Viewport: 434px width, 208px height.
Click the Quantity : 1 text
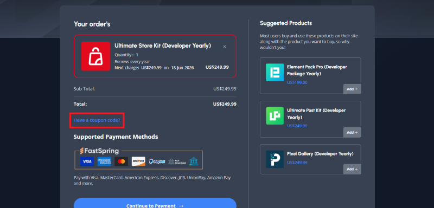[126, 55]
